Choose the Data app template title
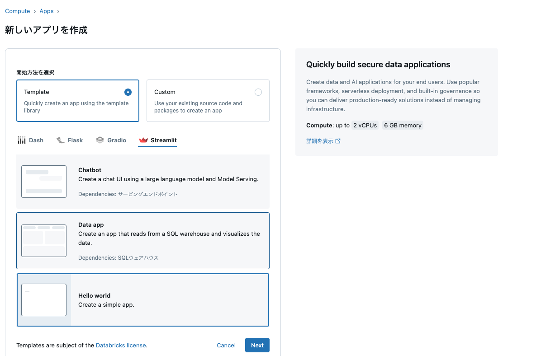 [91, 224]
